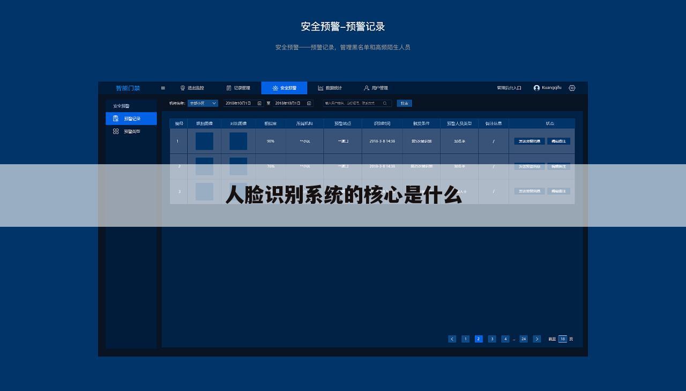The width and height of the screenshot is (686, 391).
Task: Jump to last page 24
Action: tap(524, 339)
